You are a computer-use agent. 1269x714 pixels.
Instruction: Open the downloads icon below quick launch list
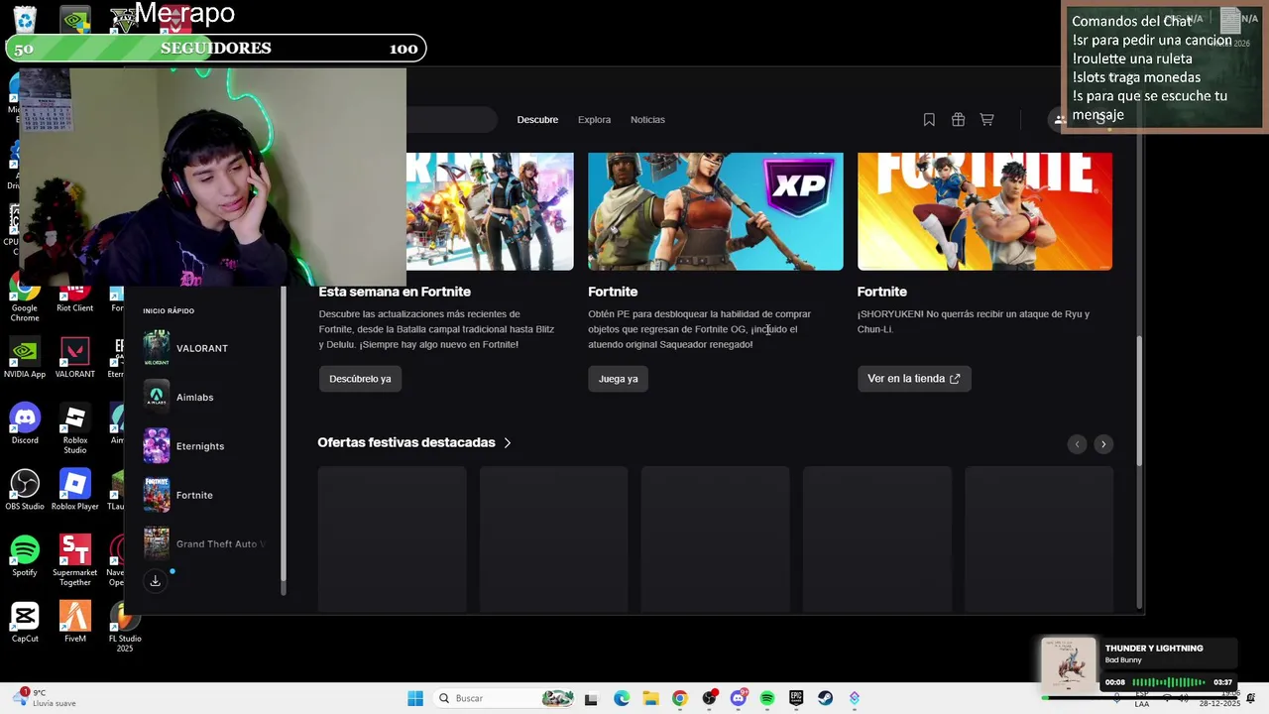point(156,581)
